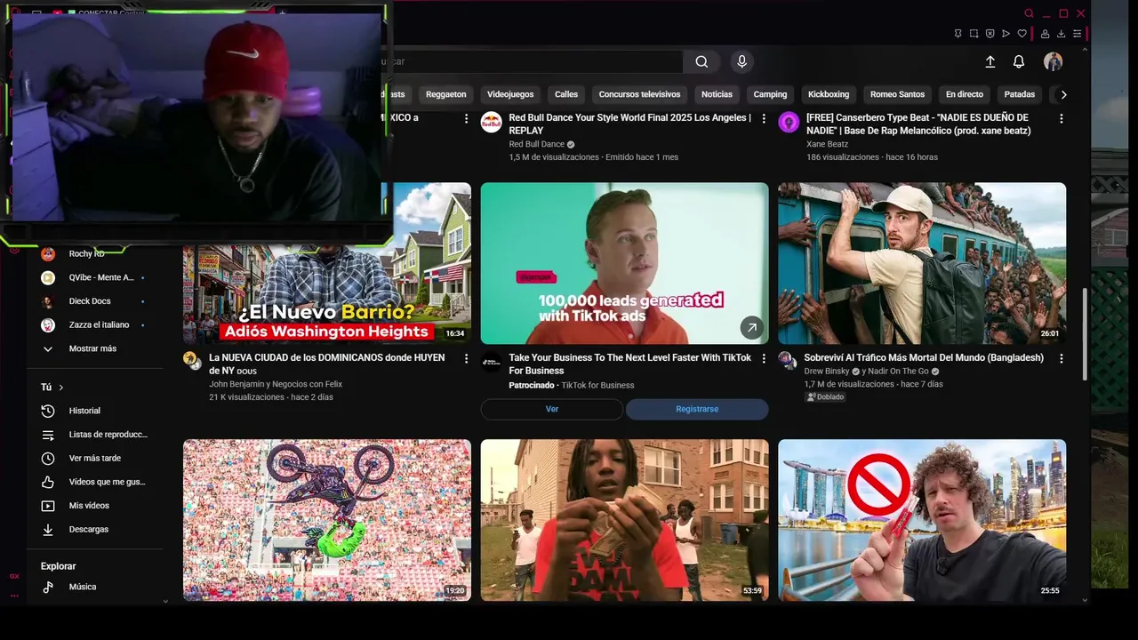
Task: Click the YouTube search input field
Action: (x=533, y=61)
